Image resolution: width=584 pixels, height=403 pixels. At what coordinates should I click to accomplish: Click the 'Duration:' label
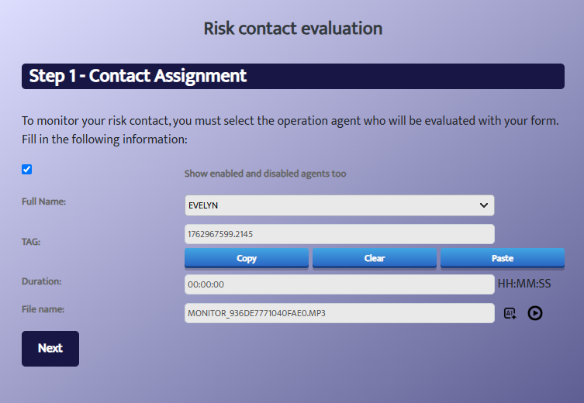tap(41, 281)
